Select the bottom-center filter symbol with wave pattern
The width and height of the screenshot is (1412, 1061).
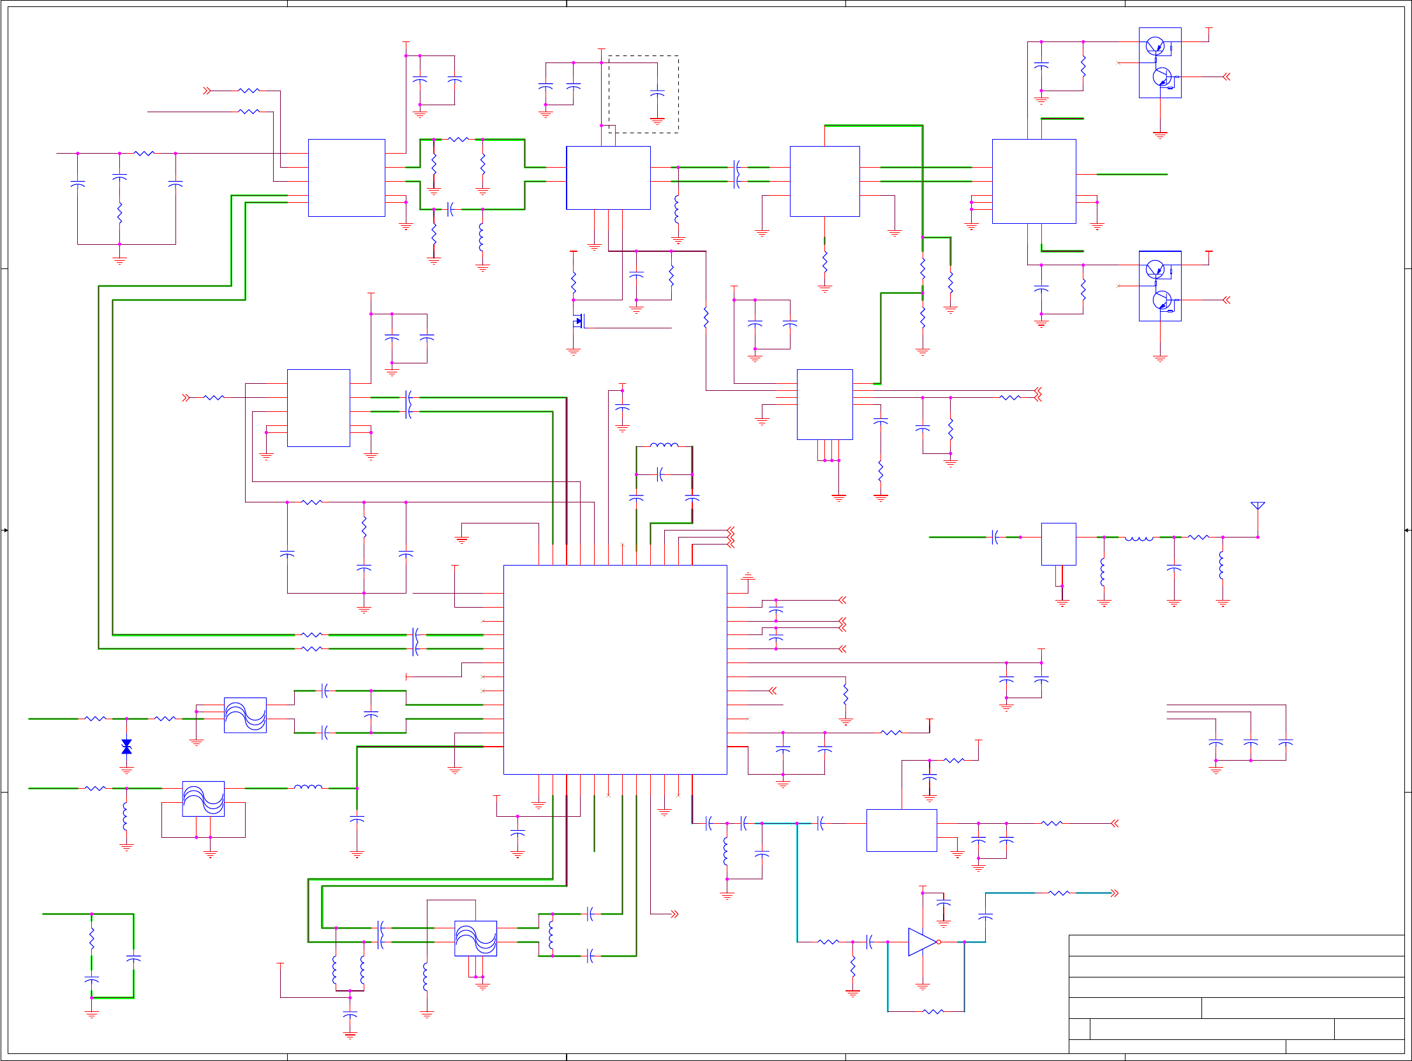point(475,938)
